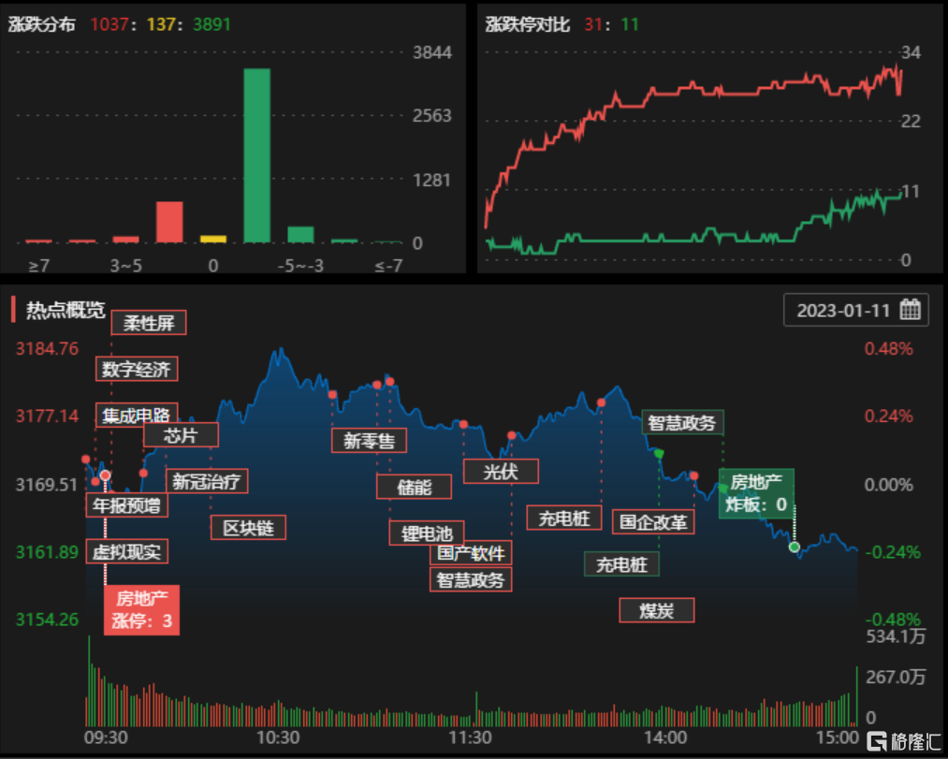This screenshot has width=948, height=759.
Task: Select the 柔性屏 hot topic tag
Action: click(149, 322)
